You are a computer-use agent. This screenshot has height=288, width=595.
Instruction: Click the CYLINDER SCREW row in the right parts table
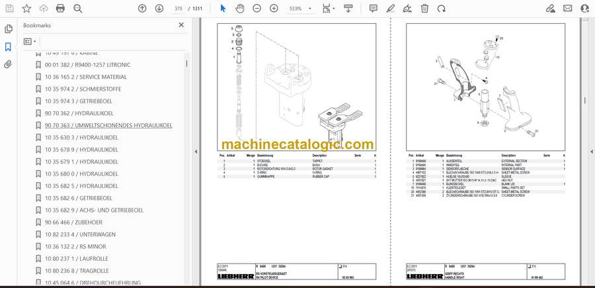coord(486,196)
